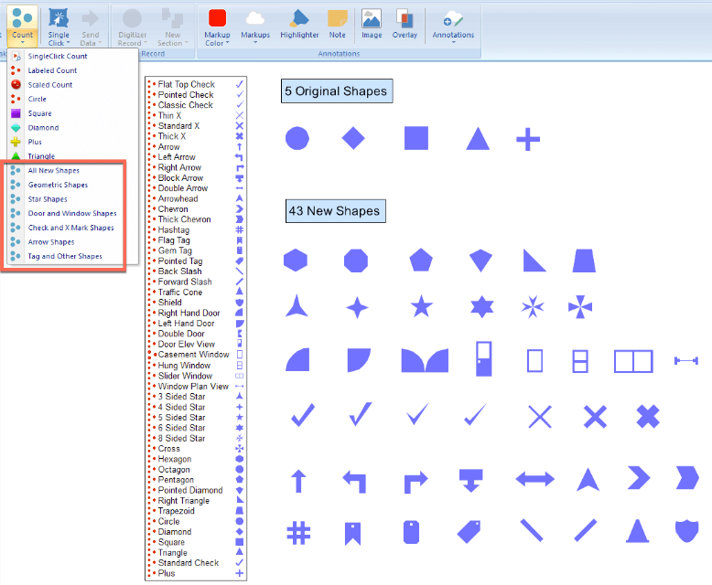Select the Highlighter annotation tool
The image size is (712, 585).
click(x=299, y=24)
